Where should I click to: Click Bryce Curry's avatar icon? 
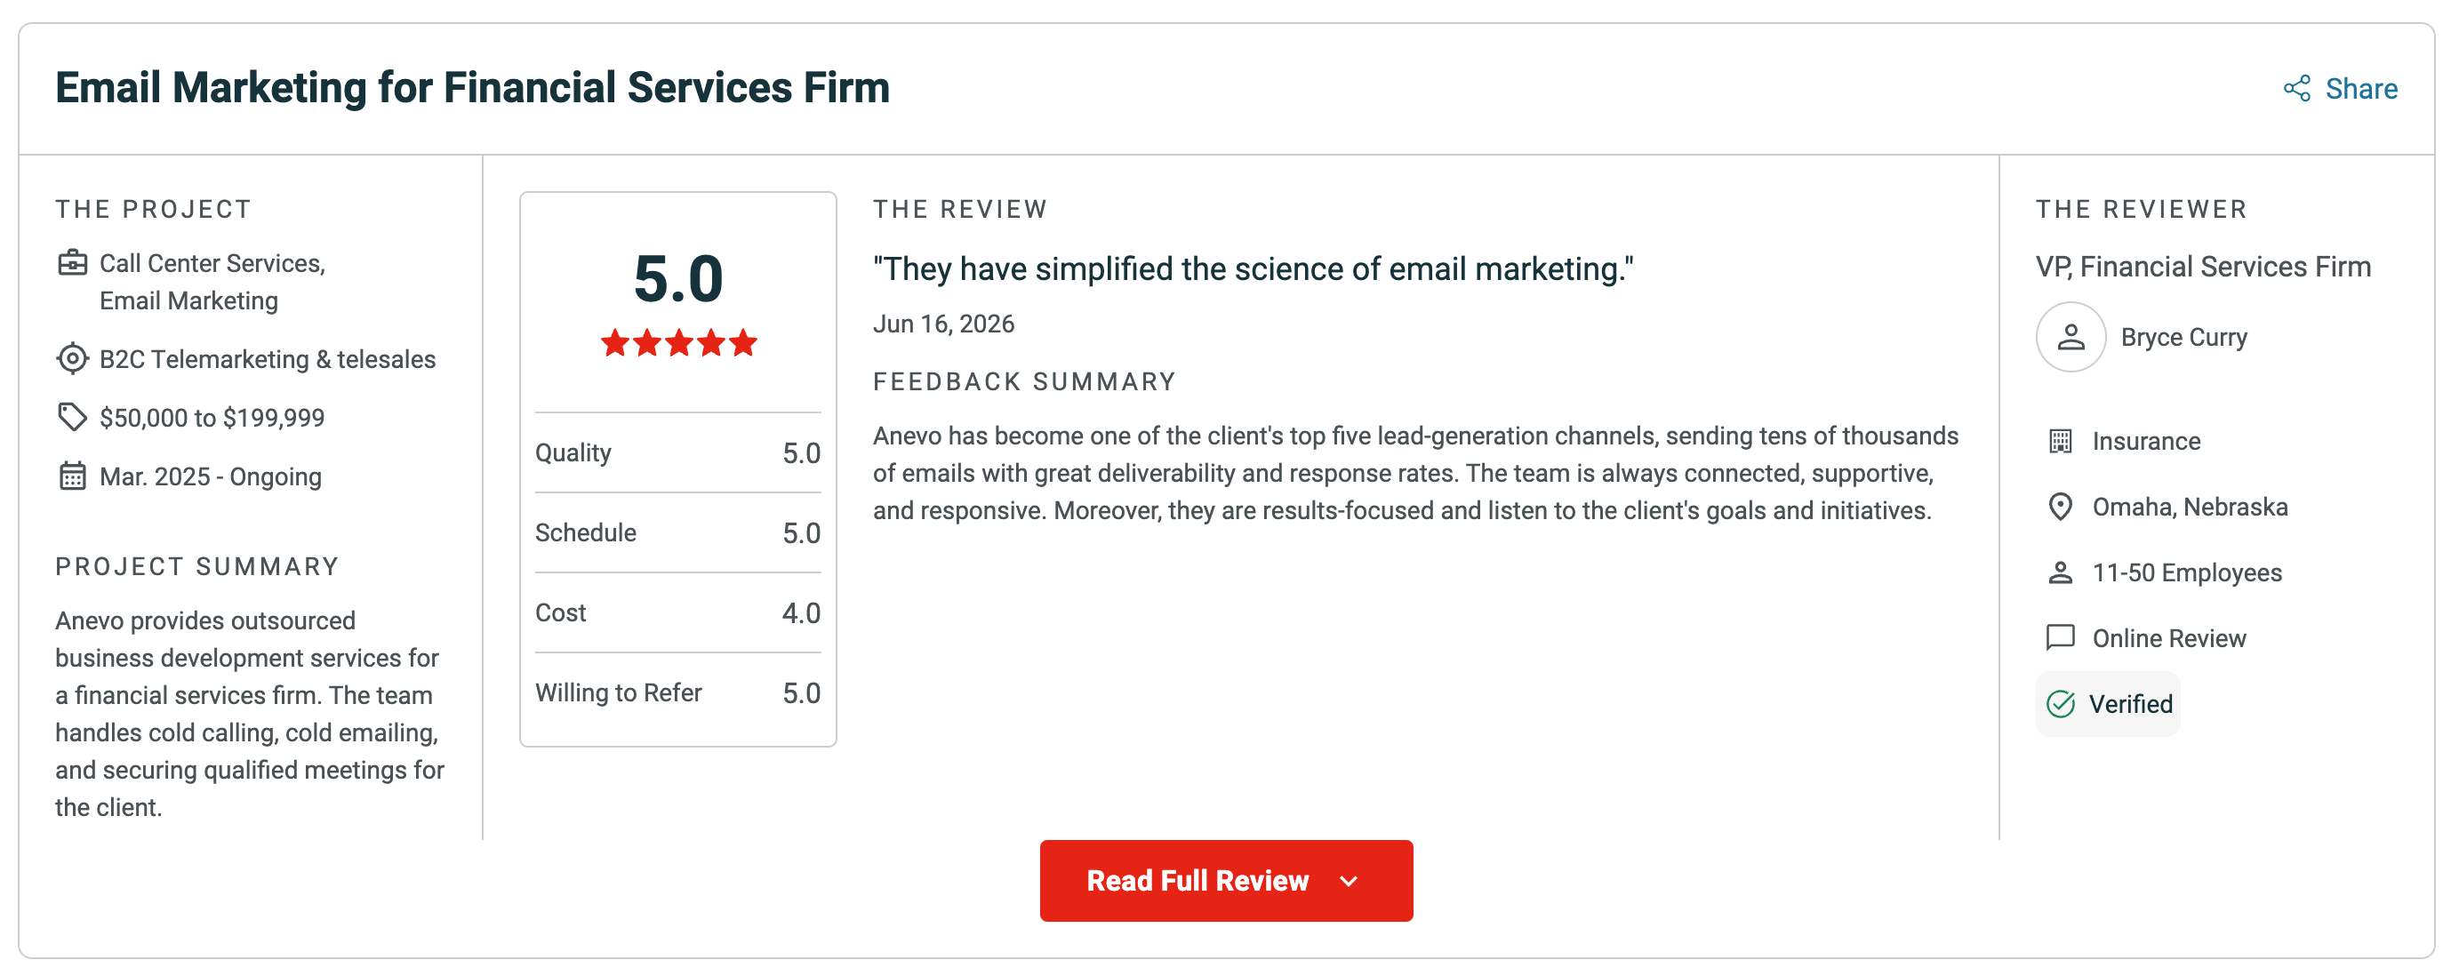tap(2071, 338)
